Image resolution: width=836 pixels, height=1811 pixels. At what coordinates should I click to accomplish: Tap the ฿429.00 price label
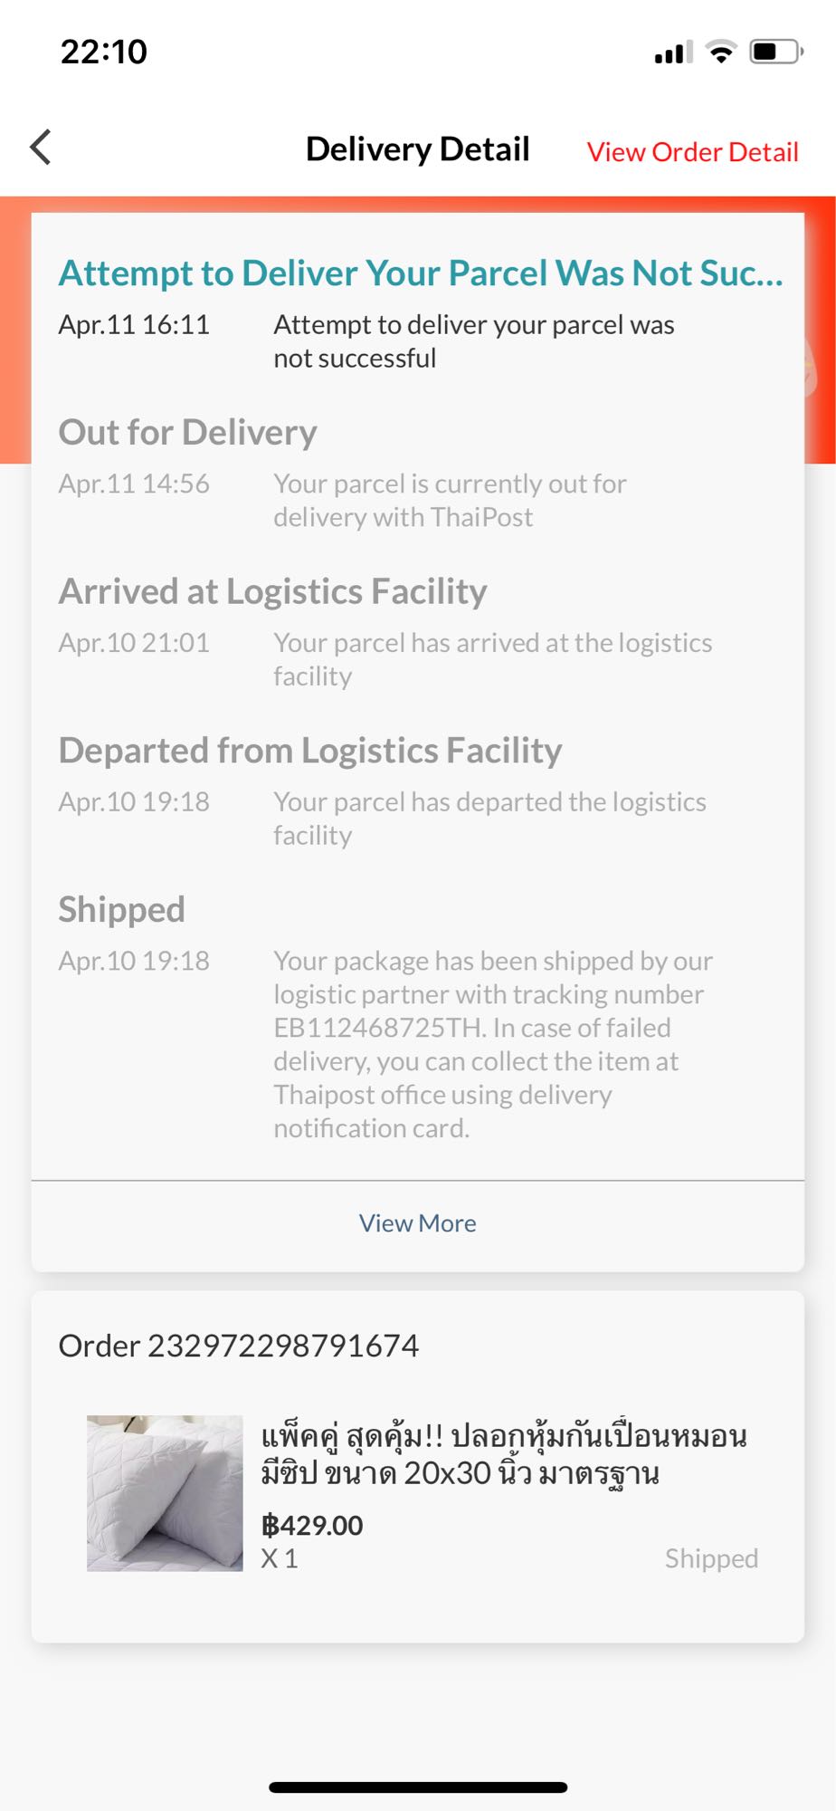pos(312,1525)
